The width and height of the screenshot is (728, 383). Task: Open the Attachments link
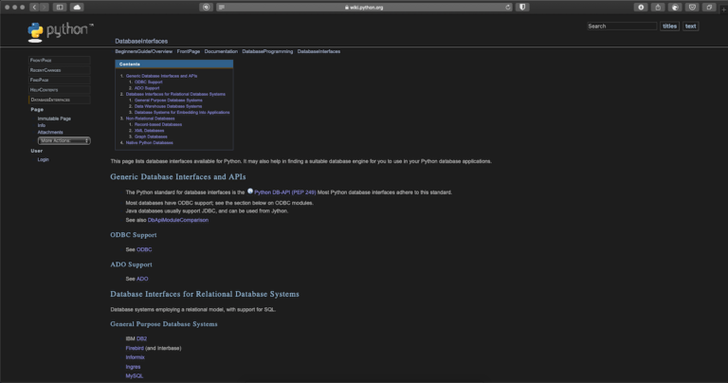[50, 133]
